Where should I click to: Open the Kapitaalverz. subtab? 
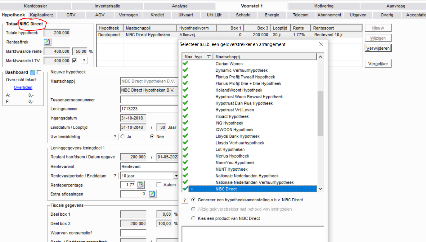[42, 15]
